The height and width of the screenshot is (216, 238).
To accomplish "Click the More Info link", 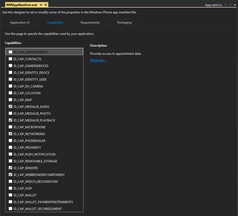I will pyautogui.click(x=98, y=60).
